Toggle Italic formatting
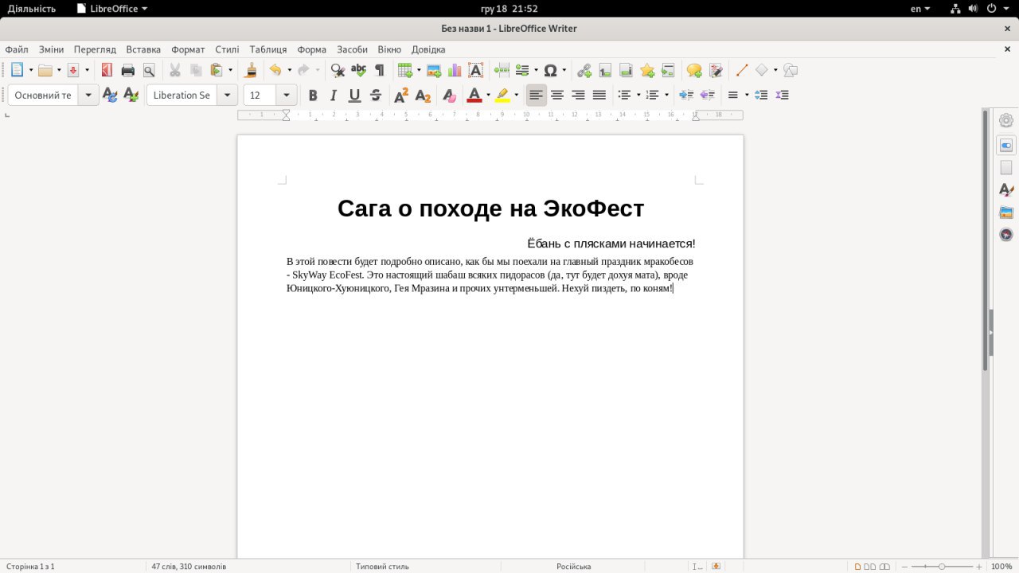Viewport: 1019px width, 573px height. click(x=334, y=95)
